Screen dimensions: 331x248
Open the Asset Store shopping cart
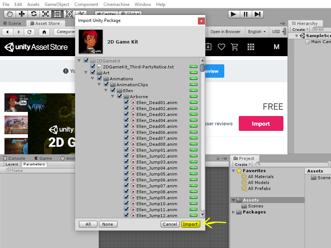235,46
